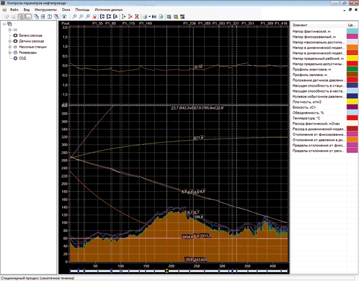Toggle the graph panel view button
Image resolution: width=359 pixels, height=281 pixels.
[x=28, y=17]
